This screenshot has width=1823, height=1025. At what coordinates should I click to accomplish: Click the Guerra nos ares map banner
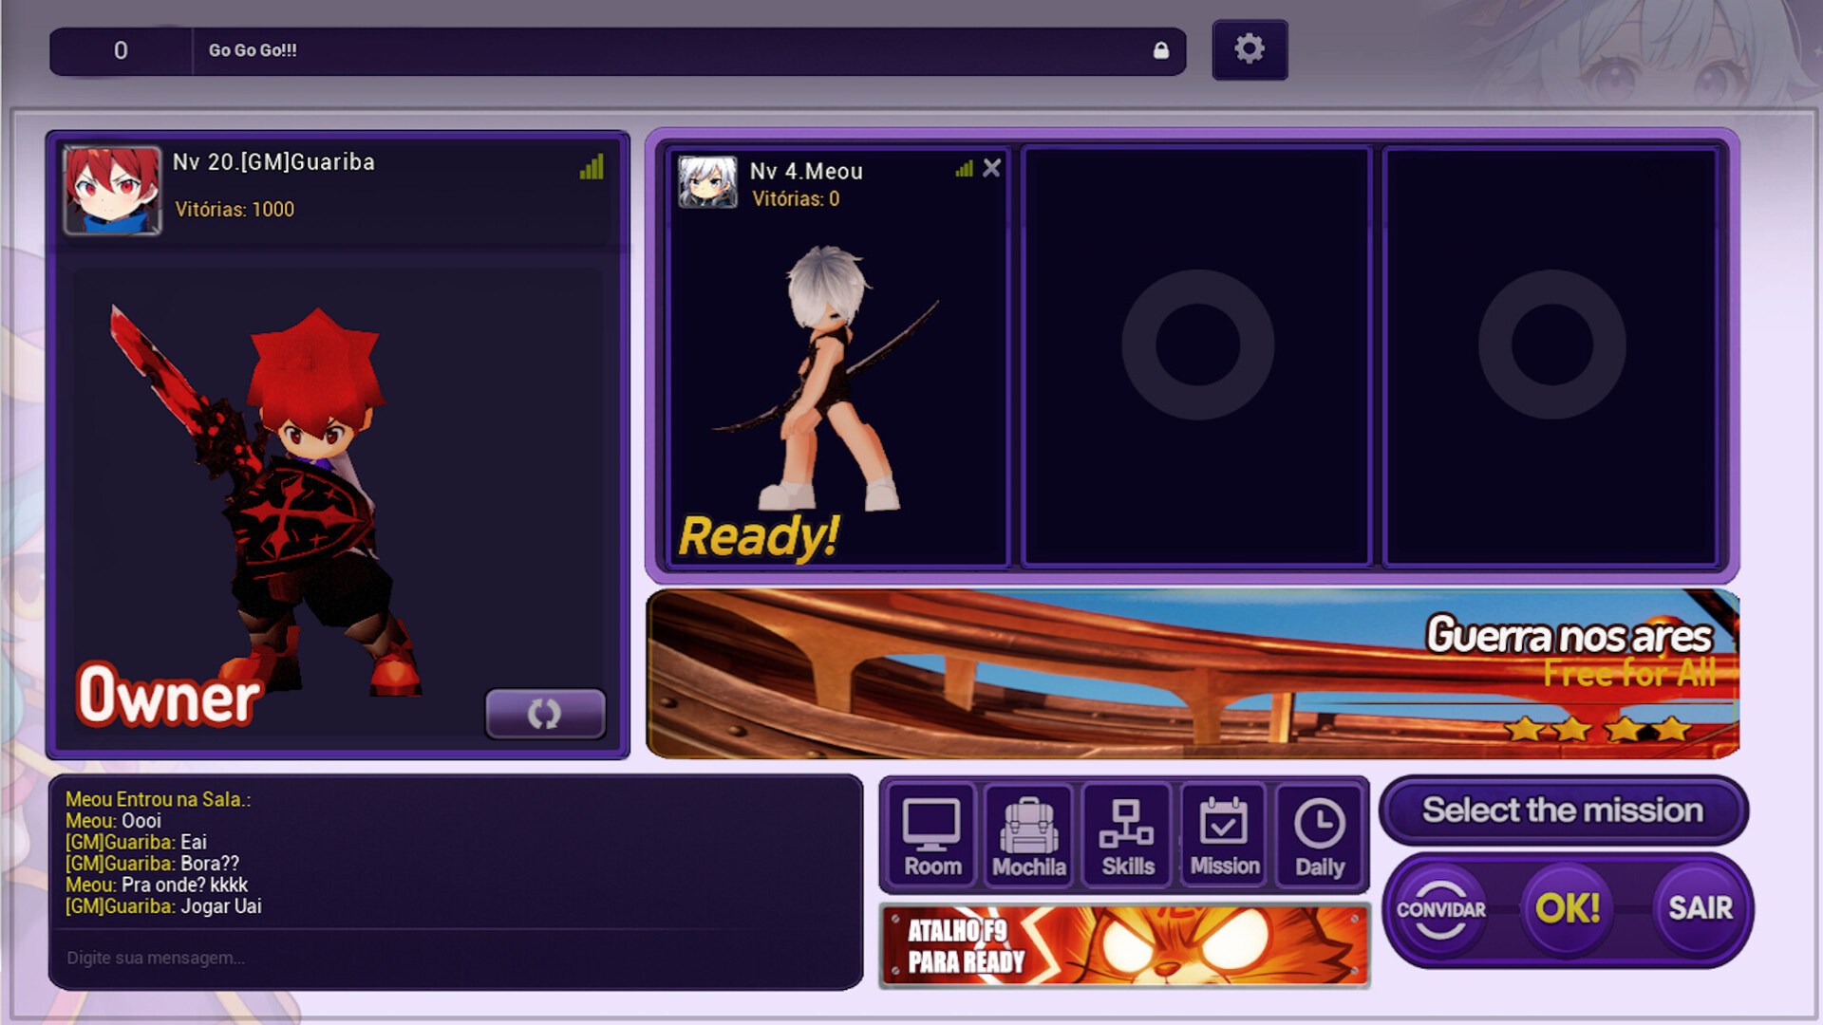pos(1192,674)
